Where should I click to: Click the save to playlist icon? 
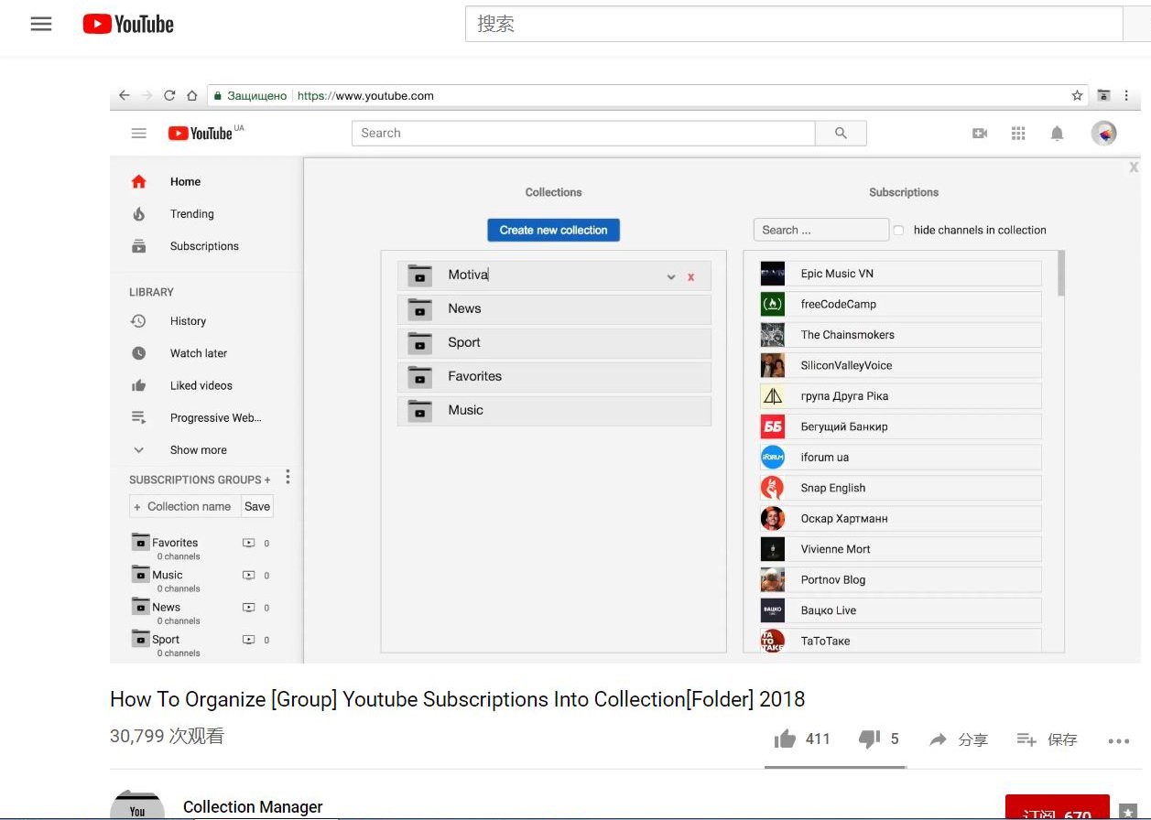[x=1026, y=739]
